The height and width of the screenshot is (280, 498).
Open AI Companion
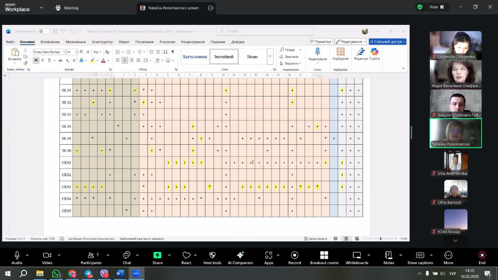click(240, 258)
